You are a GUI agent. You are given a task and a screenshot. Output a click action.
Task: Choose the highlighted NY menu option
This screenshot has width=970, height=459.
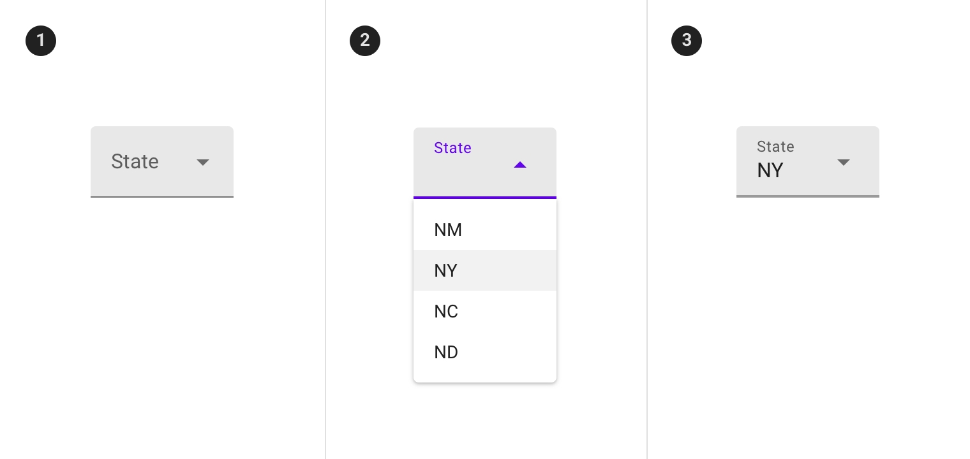pos(446,270)
